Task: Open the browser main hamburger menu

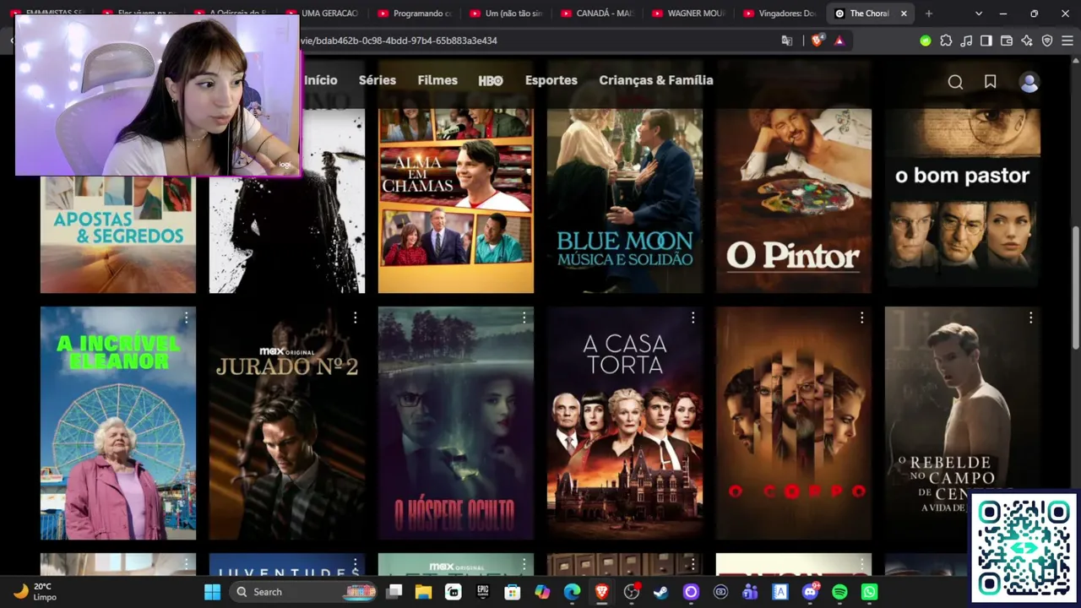Action: pos(1067,41)
